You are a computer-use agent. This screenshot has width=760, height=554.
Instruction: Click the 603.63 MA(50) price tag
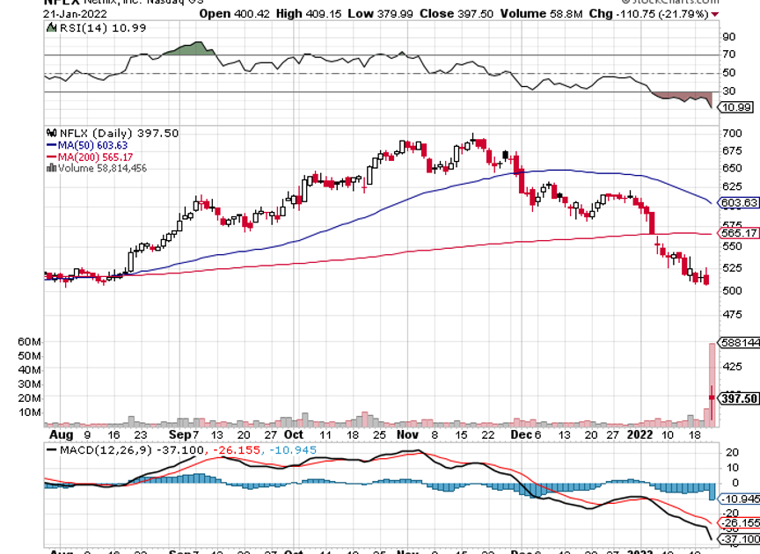[738, 202]
